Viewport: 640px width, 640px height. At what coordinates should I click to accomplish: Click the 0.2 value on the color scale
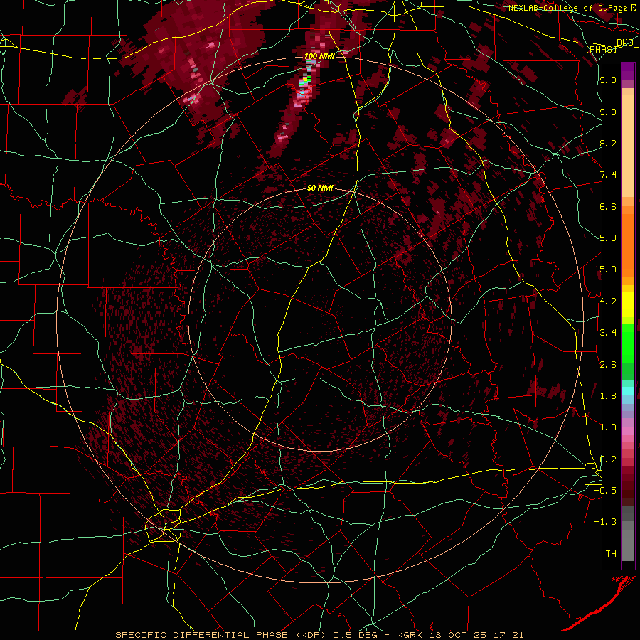click(x=608, y=459)
